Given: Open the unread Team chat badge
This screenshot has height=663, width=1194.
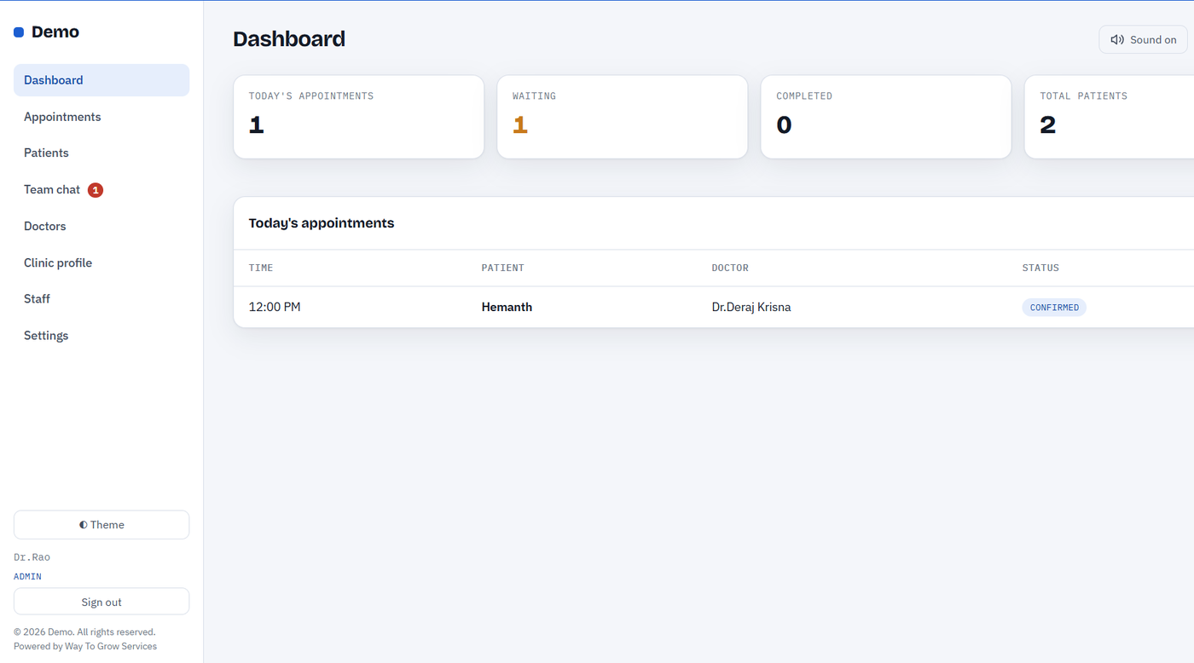Looking at the screenshot, I should (x=96, y=190).
